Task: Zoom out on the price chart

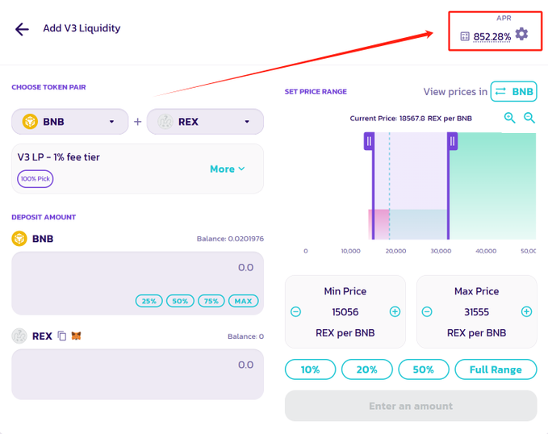Action: pos(529,118)
